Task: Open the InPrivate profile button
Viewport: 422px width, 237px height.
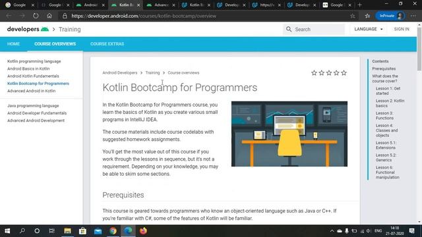Action: 390,16
